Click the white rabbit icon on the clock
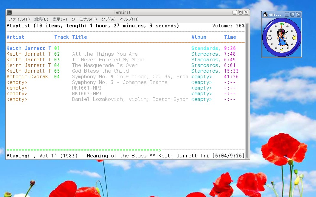 click(x=269, y=38)
